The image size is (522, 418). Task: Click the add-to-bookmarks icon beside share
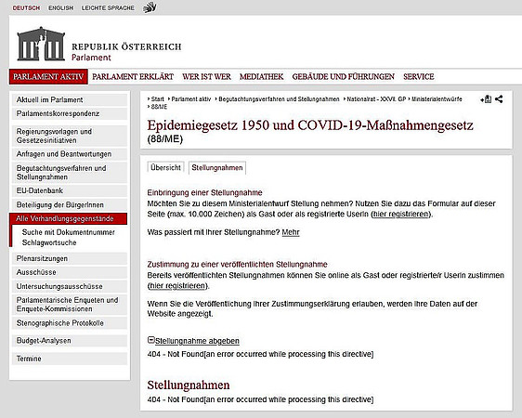click(486, 98)
